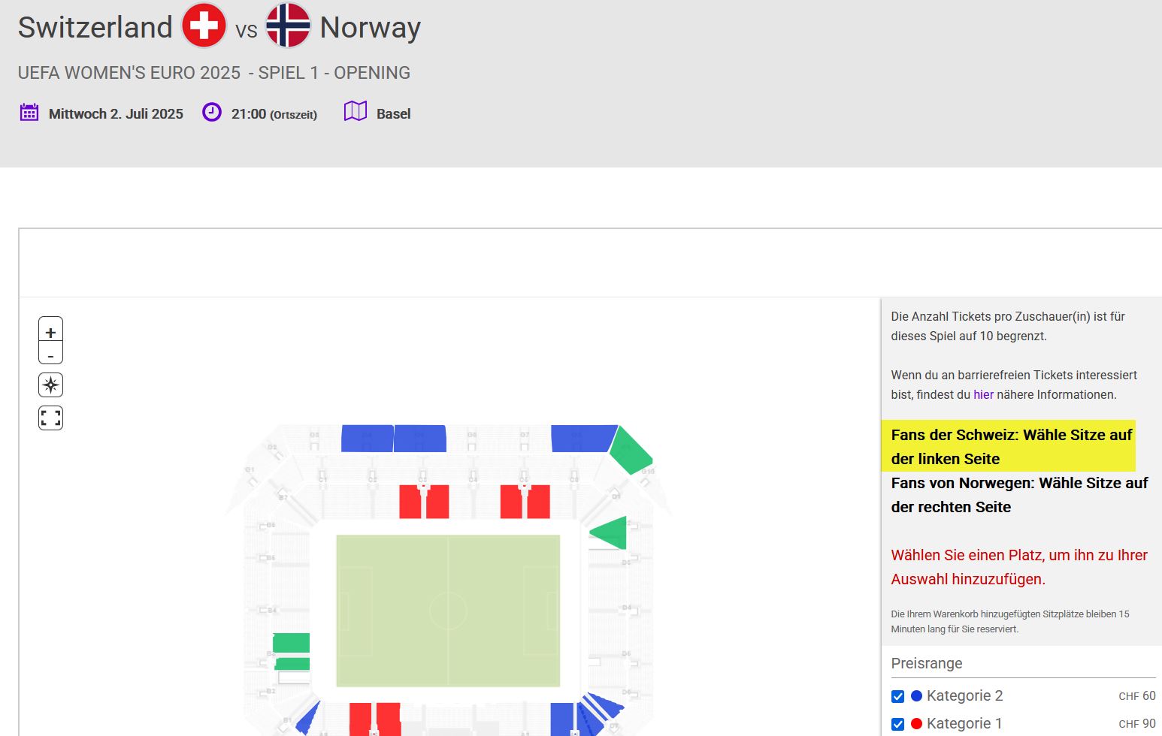This screenshot has width=1162, height=736.
Task: Click the map icon next to Basel
Action: (356, 111)
